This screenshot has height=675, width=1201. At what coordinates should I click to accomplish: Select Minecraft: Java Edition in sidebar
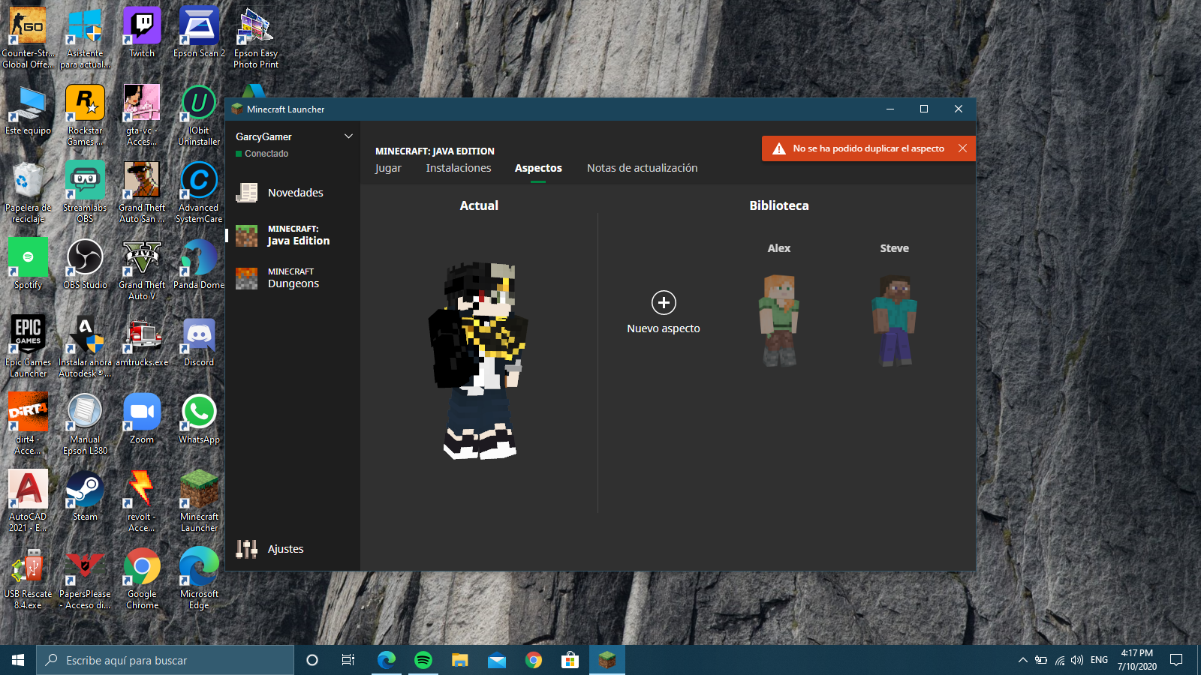pyautogui.click(x=298, y=235)
